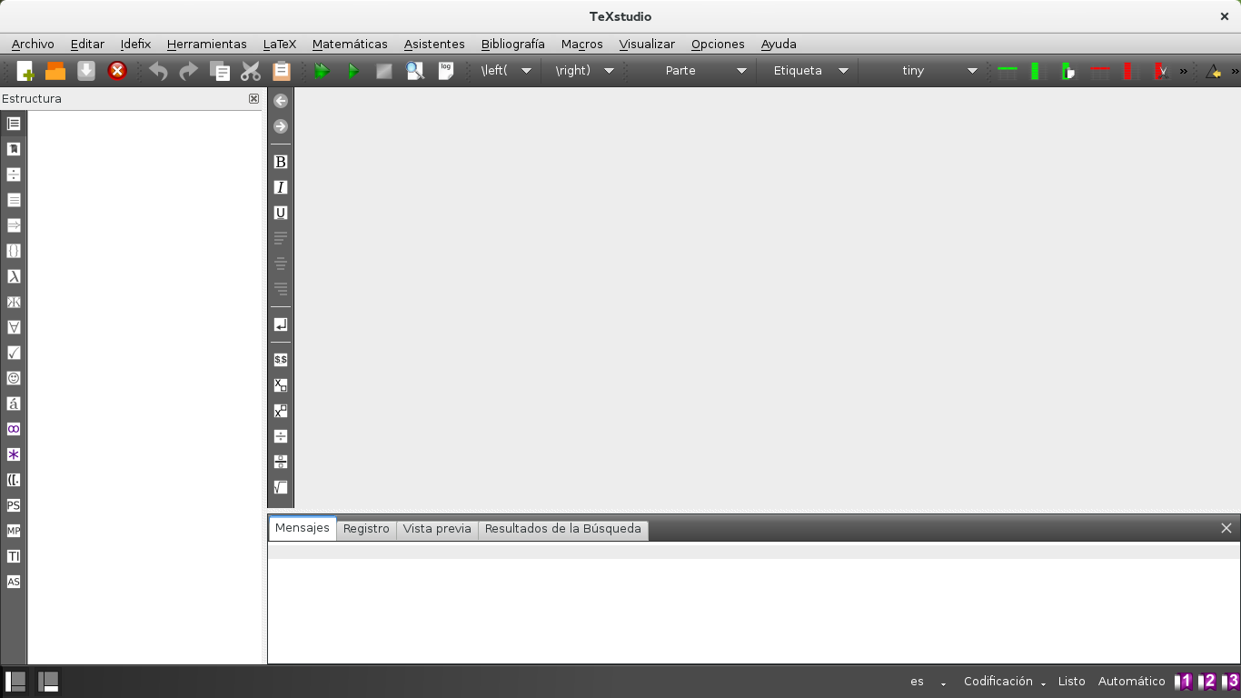Jump to bookmark 2 in the status bar
The height and width of the screenshot is (698, 1241).
click(1207, 682)
